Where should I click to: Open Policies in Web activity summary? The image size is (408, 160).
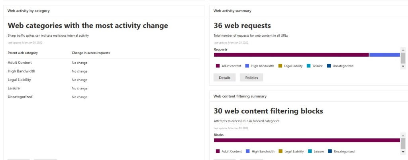(251, 78)
